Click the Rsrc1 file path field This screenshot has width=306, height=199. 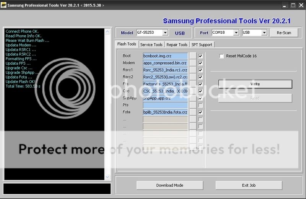[165, 70]
